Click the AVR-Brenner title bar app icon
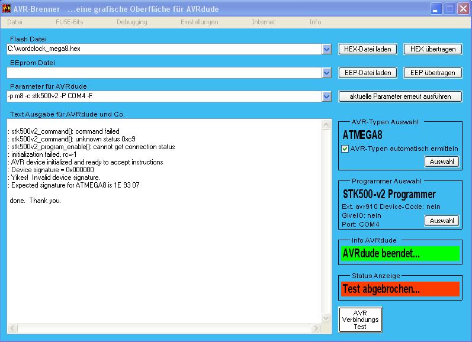This screenshot has width=472, height=342. pyautogui.click(x=7, y=8)
